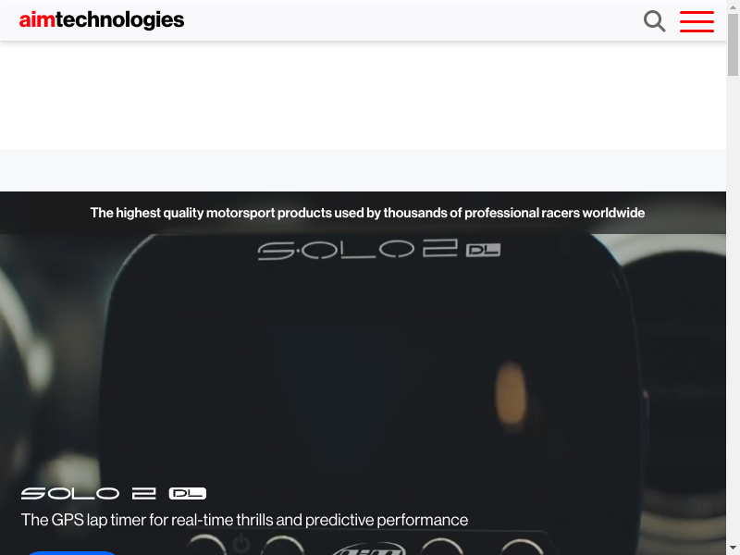Click the orange reflection on device screen
The width and height of the screenshot is (740, 555).
(x=512, y=394)
